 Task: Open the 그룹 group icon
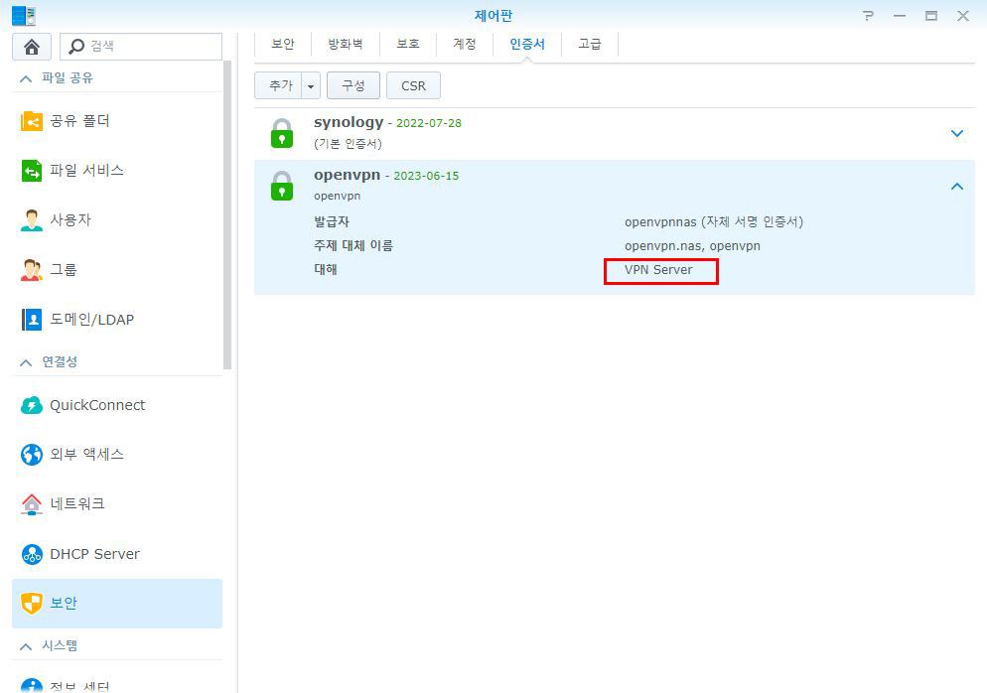(32, 270)
